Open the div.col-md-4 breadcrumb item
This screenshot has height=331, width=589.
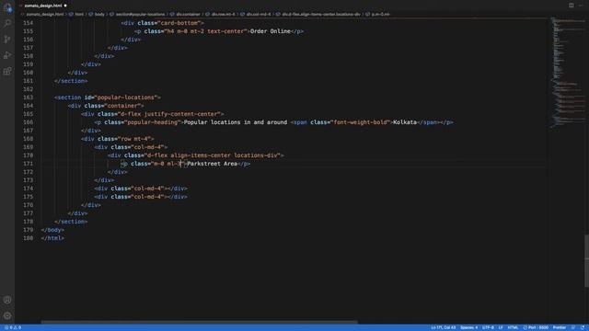click(x=258, y=15)
